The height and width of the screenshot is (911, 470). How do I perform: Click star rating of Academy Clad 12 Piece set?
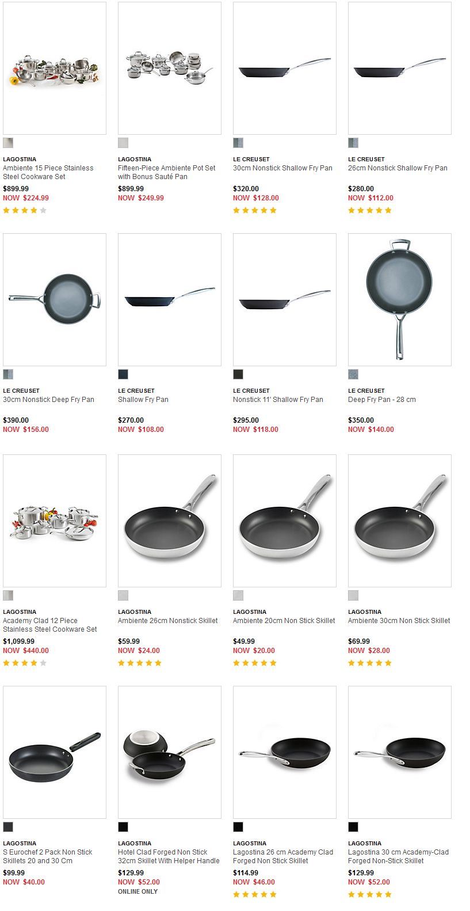pos(25,663)
